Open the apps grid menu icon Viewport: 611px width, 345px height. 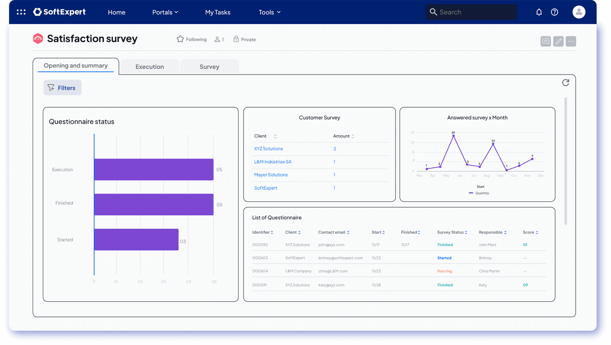click(21, 12)
